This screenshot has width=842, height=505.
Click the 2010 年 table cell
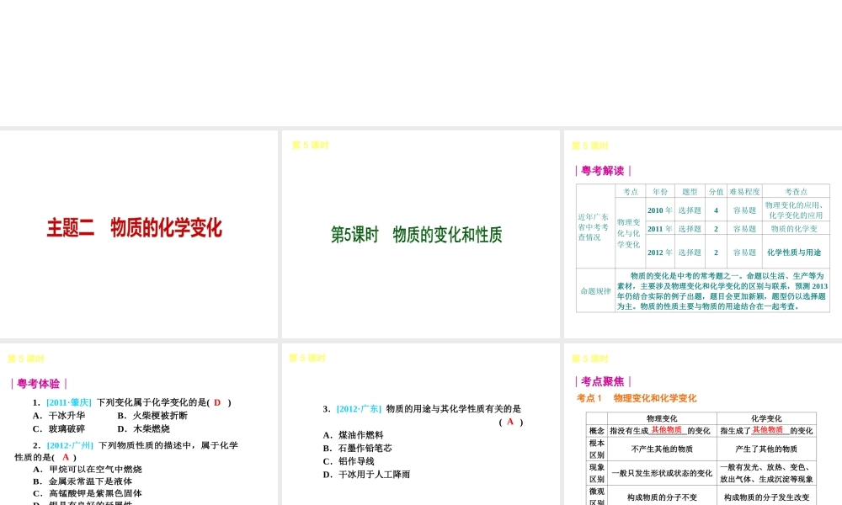pyautogui.click(x=660, y=210)
